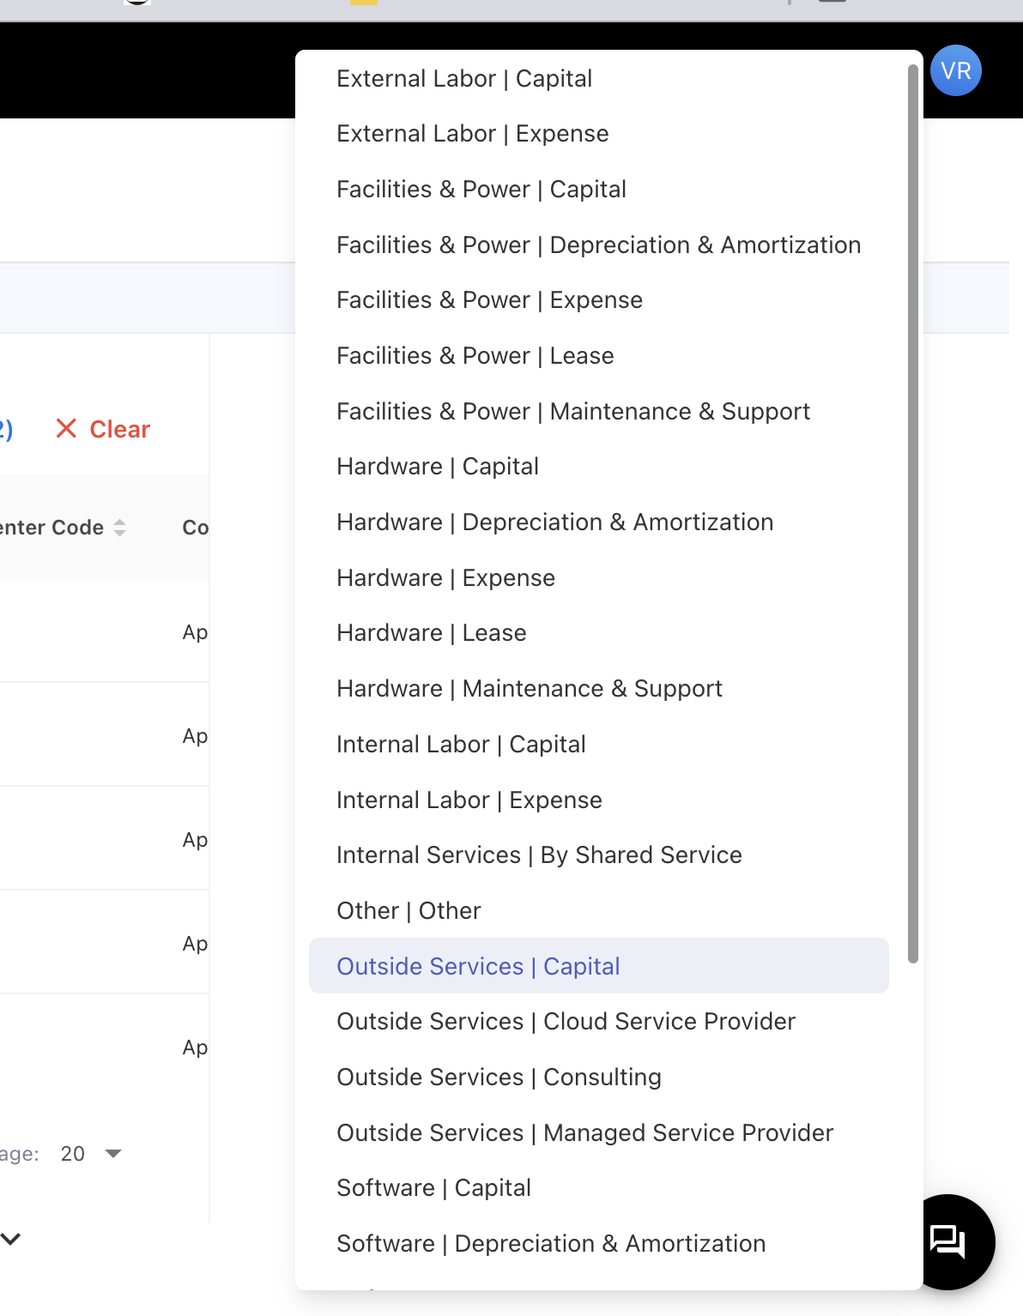Choose Other | Other option
This screenshot has height=1316, width=1023.
[409, 911]
